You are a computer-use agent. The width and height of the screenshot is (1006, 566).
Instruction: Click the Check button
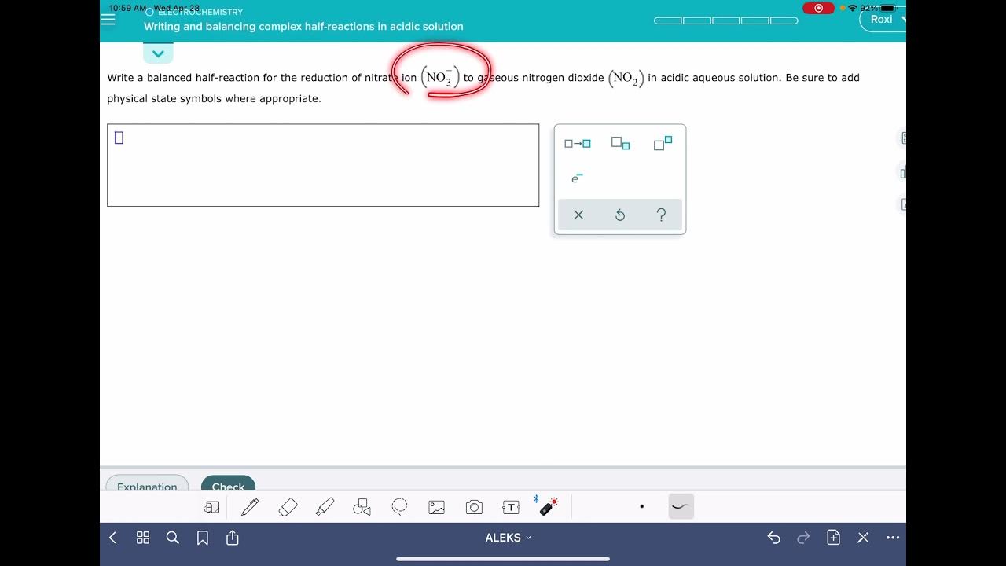click(x=228, y=483)
